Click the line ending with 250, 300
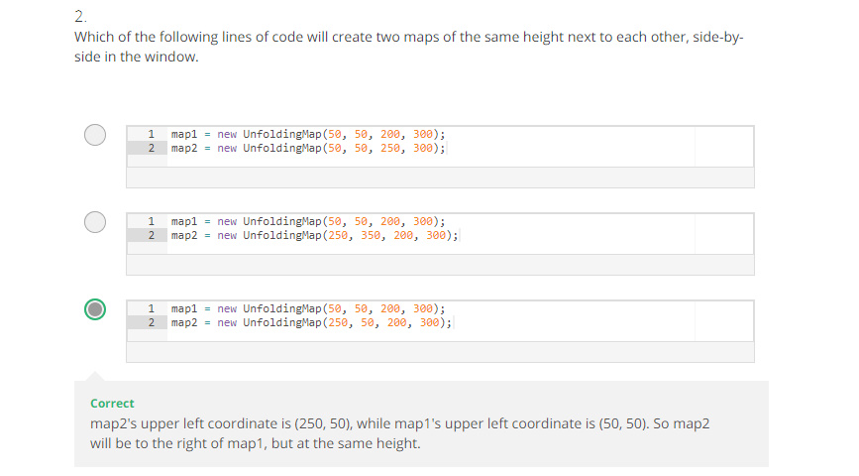This screenshot has height=476, width=859. pyautogui.click(x=307, y=148)
